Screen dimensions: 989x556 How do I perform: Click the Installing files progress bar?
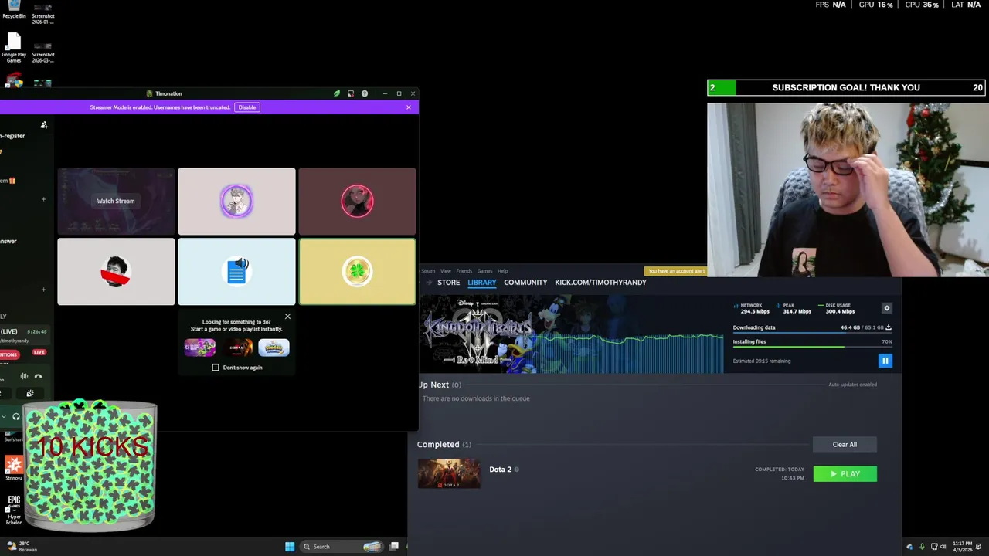812,347
